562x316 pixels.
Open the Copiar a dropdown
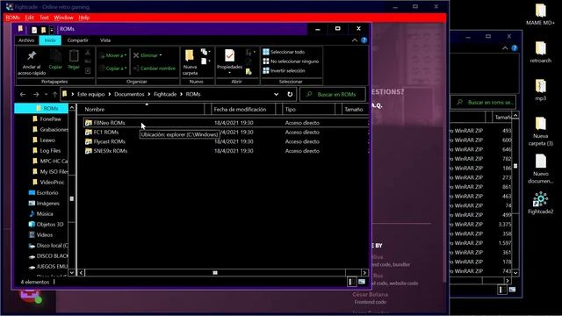(113, 68)
